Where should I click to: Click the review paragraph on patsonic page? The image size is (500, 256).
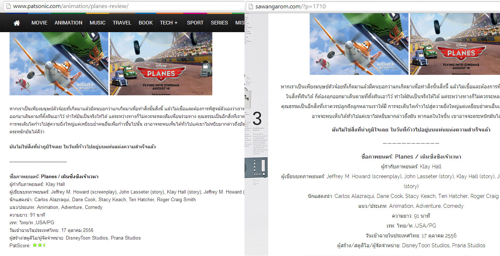tap(127, 121)
